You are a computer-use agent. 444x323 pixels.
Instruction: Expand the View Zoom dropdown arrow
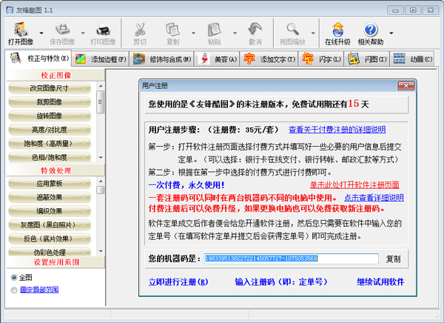pyautogui.click(x=313, y=33)
